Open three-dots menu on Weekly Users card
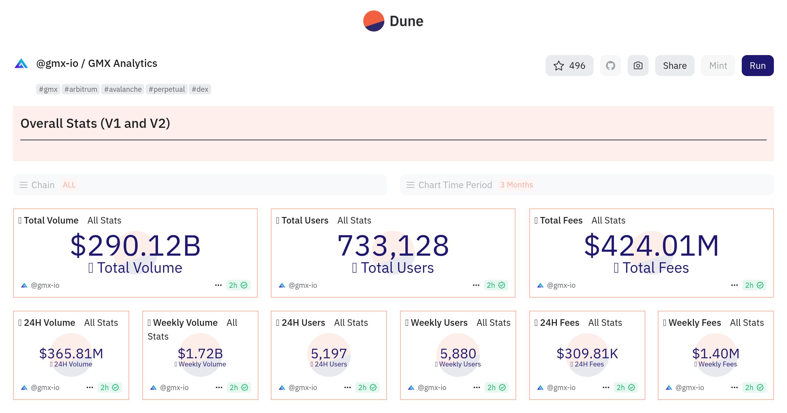787x413 pixels. click(x=477, y=387)
